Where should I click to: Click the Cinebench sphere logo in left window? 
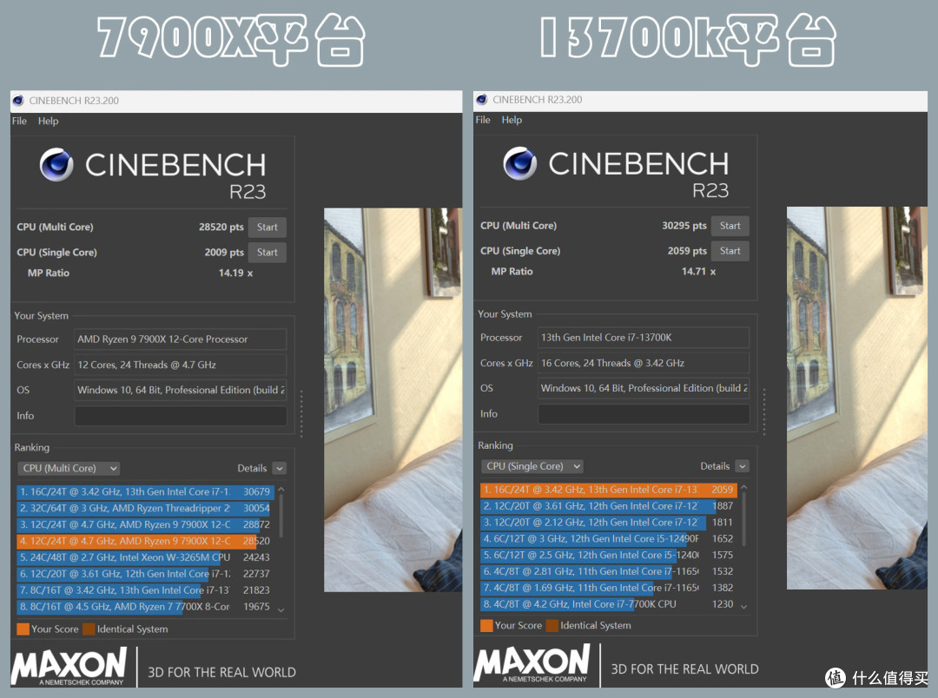(x=56, y=164)
